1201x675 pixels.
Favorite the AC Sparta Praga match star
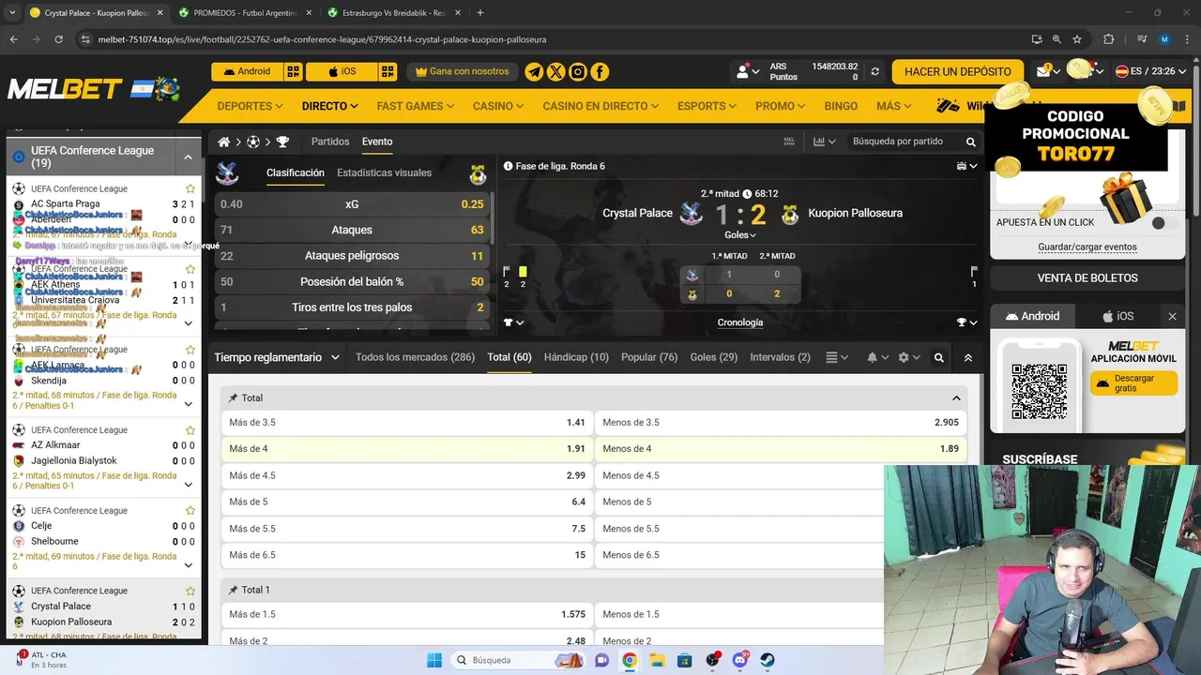[x=190, y=188]
